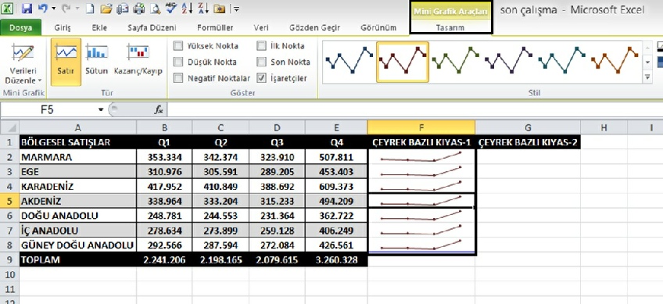This screenshot has height=304, width=663.
Task: Open the Veri tab
Action: (x=261, y=27)
